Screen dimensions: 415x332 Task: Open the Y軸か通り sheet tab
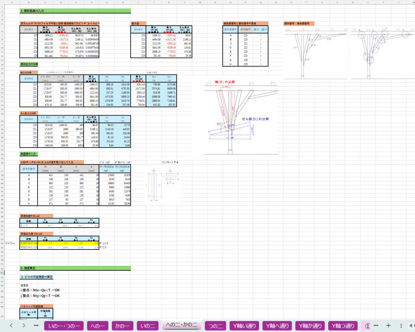(x=310, y=326)
